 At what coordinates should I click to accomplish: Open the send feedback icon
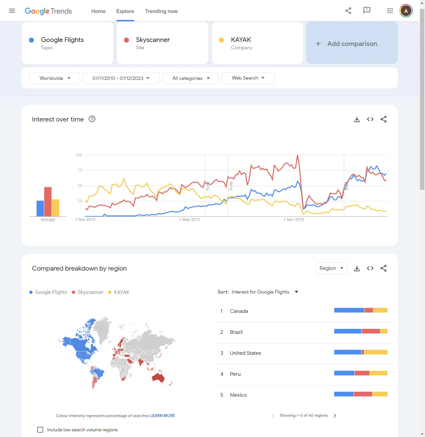[x=367, y=11]
